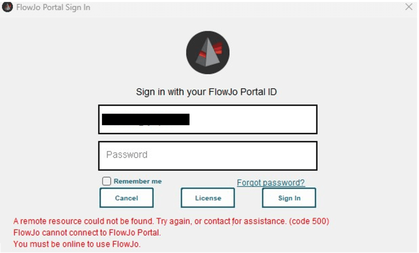The width and height of the screenshot is (419, 253).
Task: Click the Password placeholder text
Action: (x=127, y=155)
